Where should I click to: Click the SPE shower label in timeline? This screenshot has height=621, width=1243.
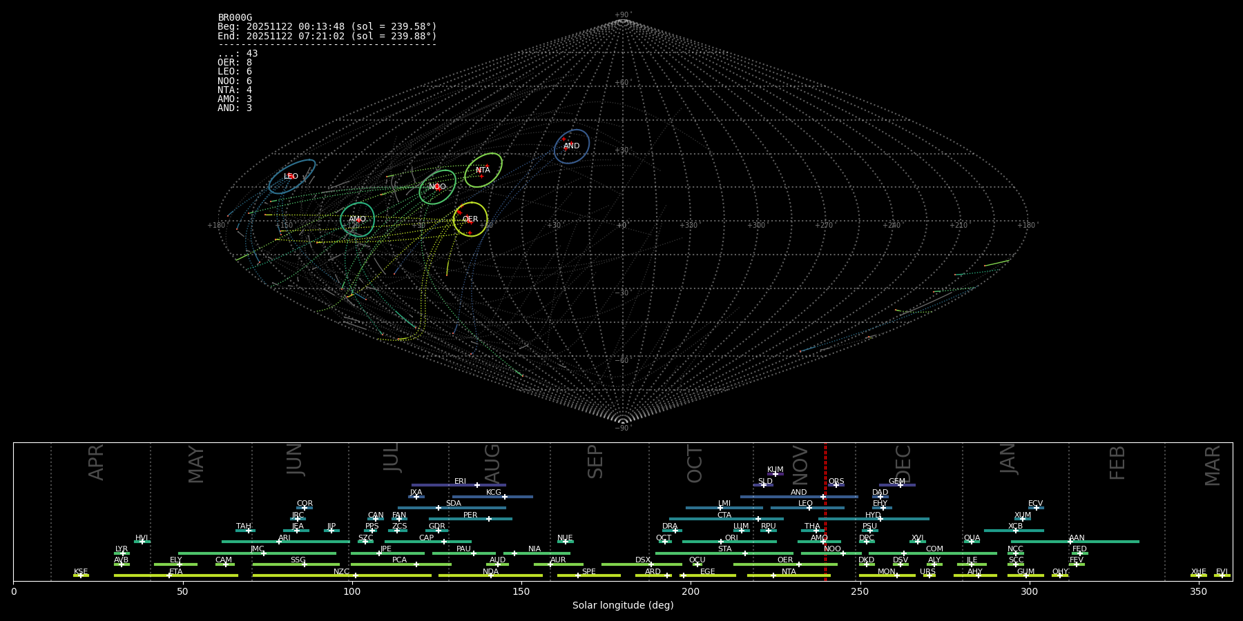(x=589, y=571)
